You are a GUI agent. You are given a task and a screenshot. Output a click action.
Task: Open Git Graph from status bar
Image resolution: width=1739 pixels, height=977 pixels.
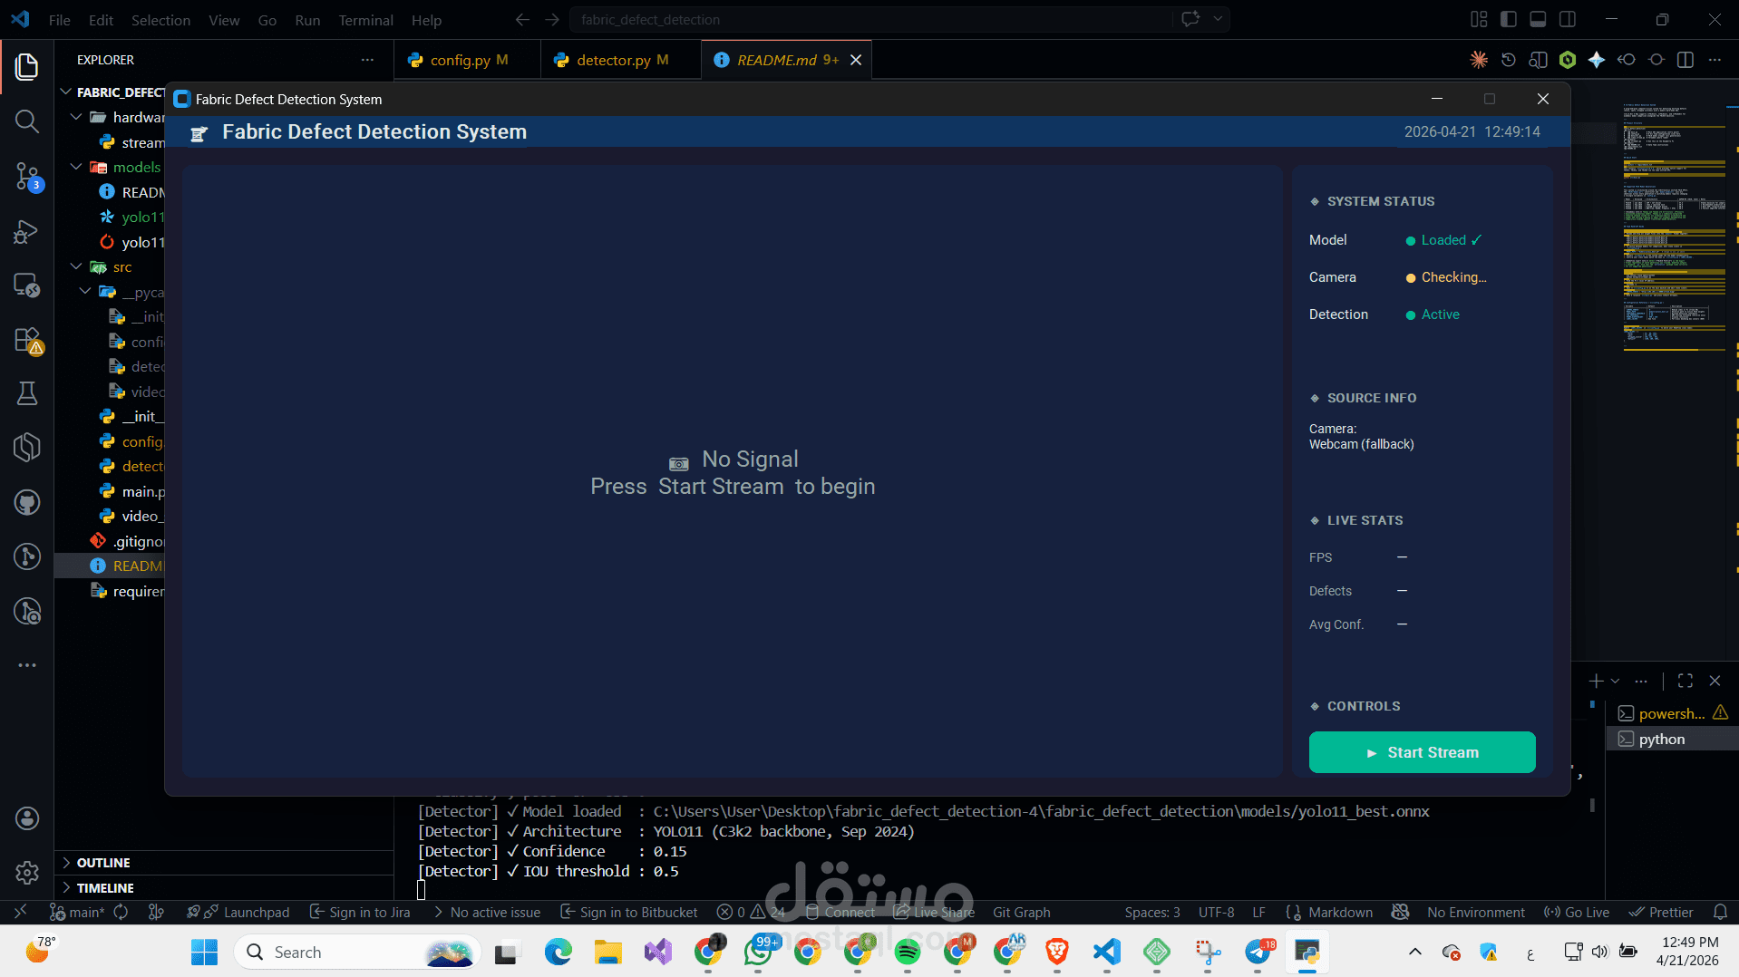pyautogui.click(x=1021, y=912)
